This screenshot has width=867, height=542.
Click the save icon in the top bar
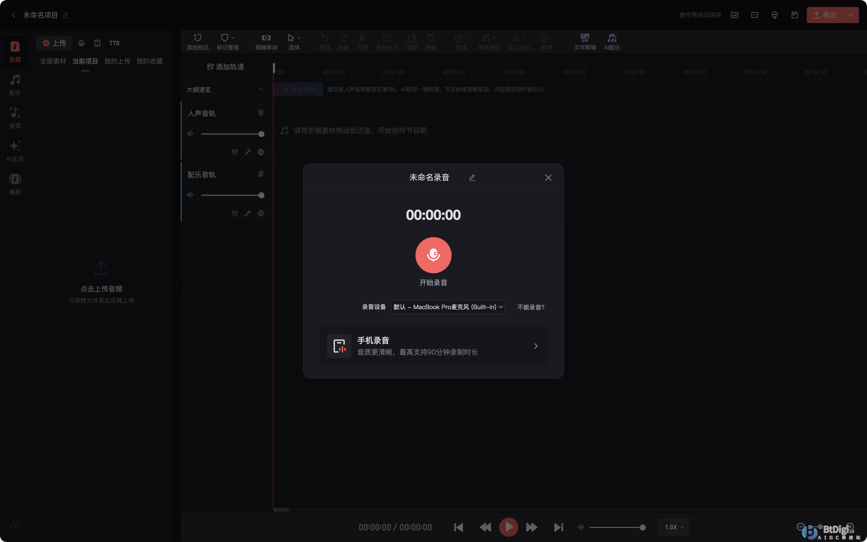point(795,15)
